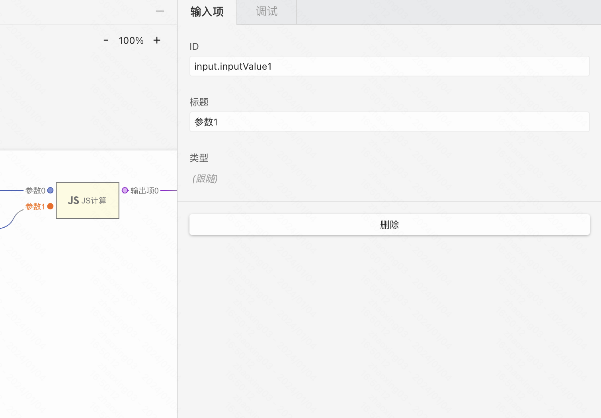Click the JS logo inside the node
This screenshot has height=418, width=601.
[x=73, y=201]
